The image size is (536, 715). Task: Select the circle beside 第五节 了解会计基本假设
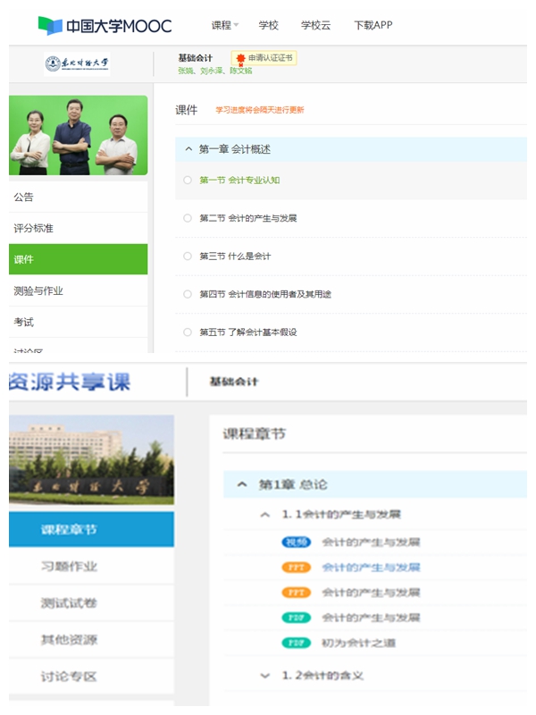pos(188,332)
